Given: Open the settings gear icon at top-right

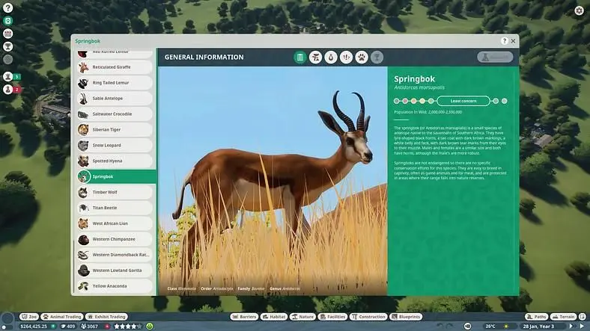Looking at the screenshot, I should [x=579, y=10].
